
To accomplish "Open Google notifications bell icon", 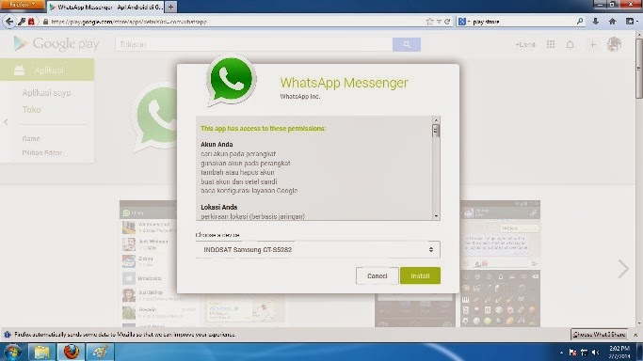I will (x=570, y=44).
